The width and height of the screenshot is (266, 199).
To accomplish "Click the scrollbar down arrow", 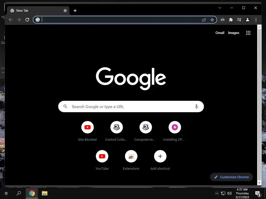I will coord(259,183).
